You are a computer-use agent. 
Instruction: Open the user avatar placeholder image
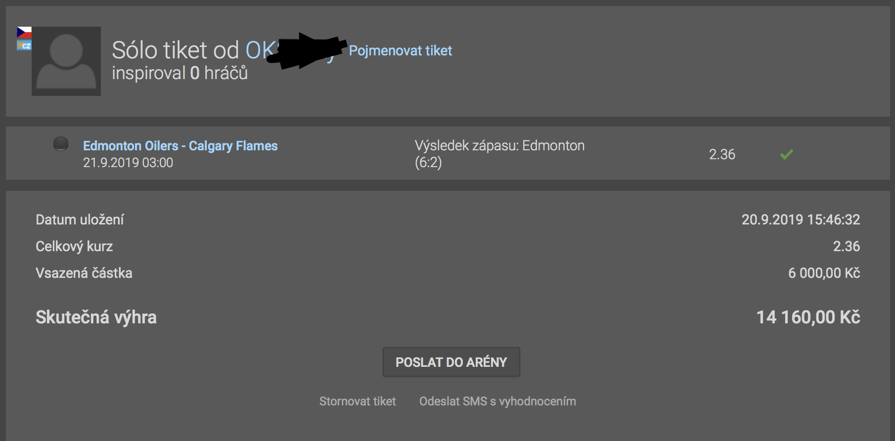(66, 61)
